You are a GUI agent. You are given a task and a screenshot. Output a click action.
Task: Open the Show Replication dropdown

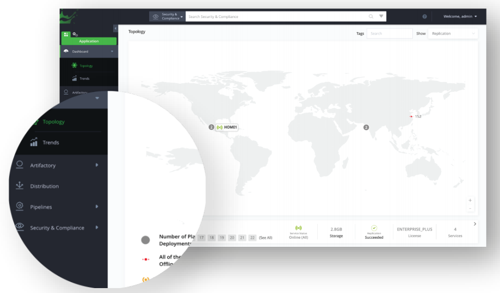click(x=453, y=34)
